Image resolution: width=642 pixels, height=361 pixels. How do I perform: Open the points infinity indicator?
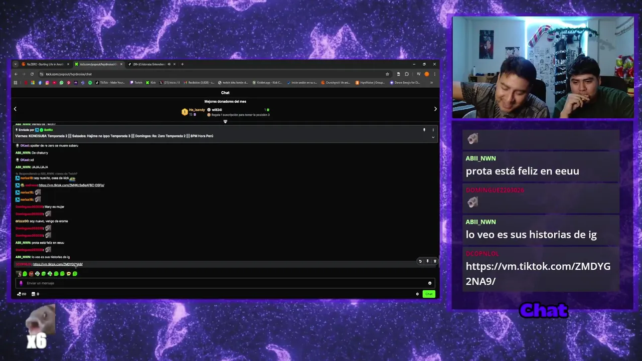point(22,294)
